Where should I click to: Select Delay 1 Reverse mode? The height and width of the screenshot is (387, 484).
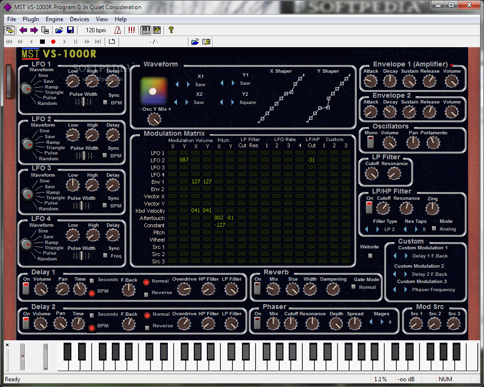(x=147, y=294)
